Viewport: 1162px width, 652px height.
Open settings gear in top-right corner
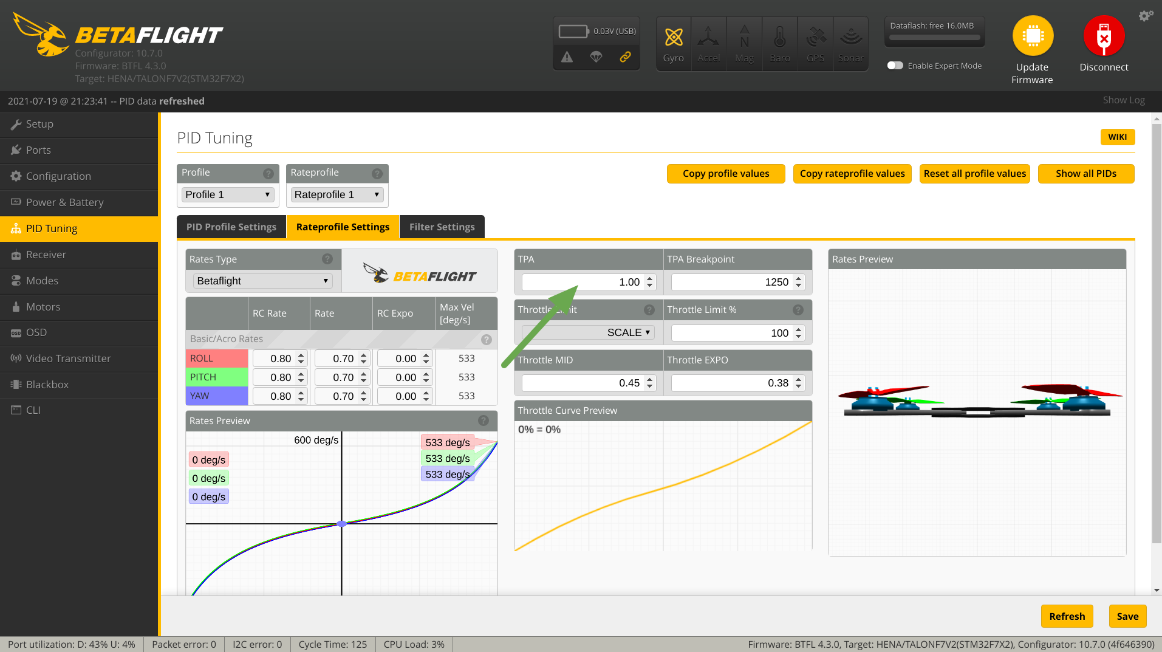(x=1146, y=16)
